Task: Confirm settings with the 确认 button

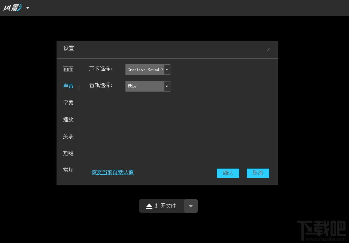Action: (228, 173)
